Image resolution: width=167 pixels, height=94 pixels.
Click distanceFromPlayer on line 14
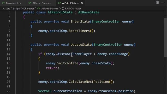[x=74, y=54]
